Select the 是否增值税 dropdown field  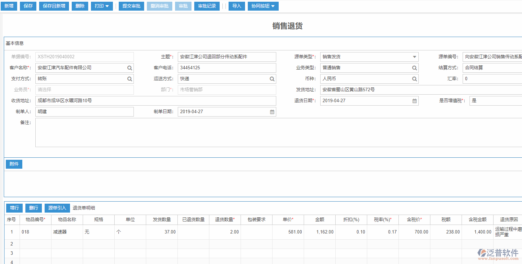[495, 101]
